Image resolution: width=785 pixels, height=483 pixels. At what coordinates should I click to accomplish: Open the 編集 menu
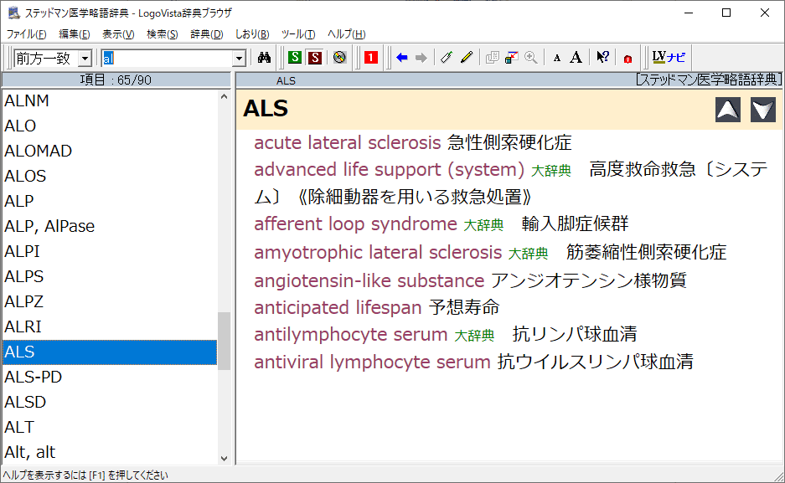coord(74,34)
